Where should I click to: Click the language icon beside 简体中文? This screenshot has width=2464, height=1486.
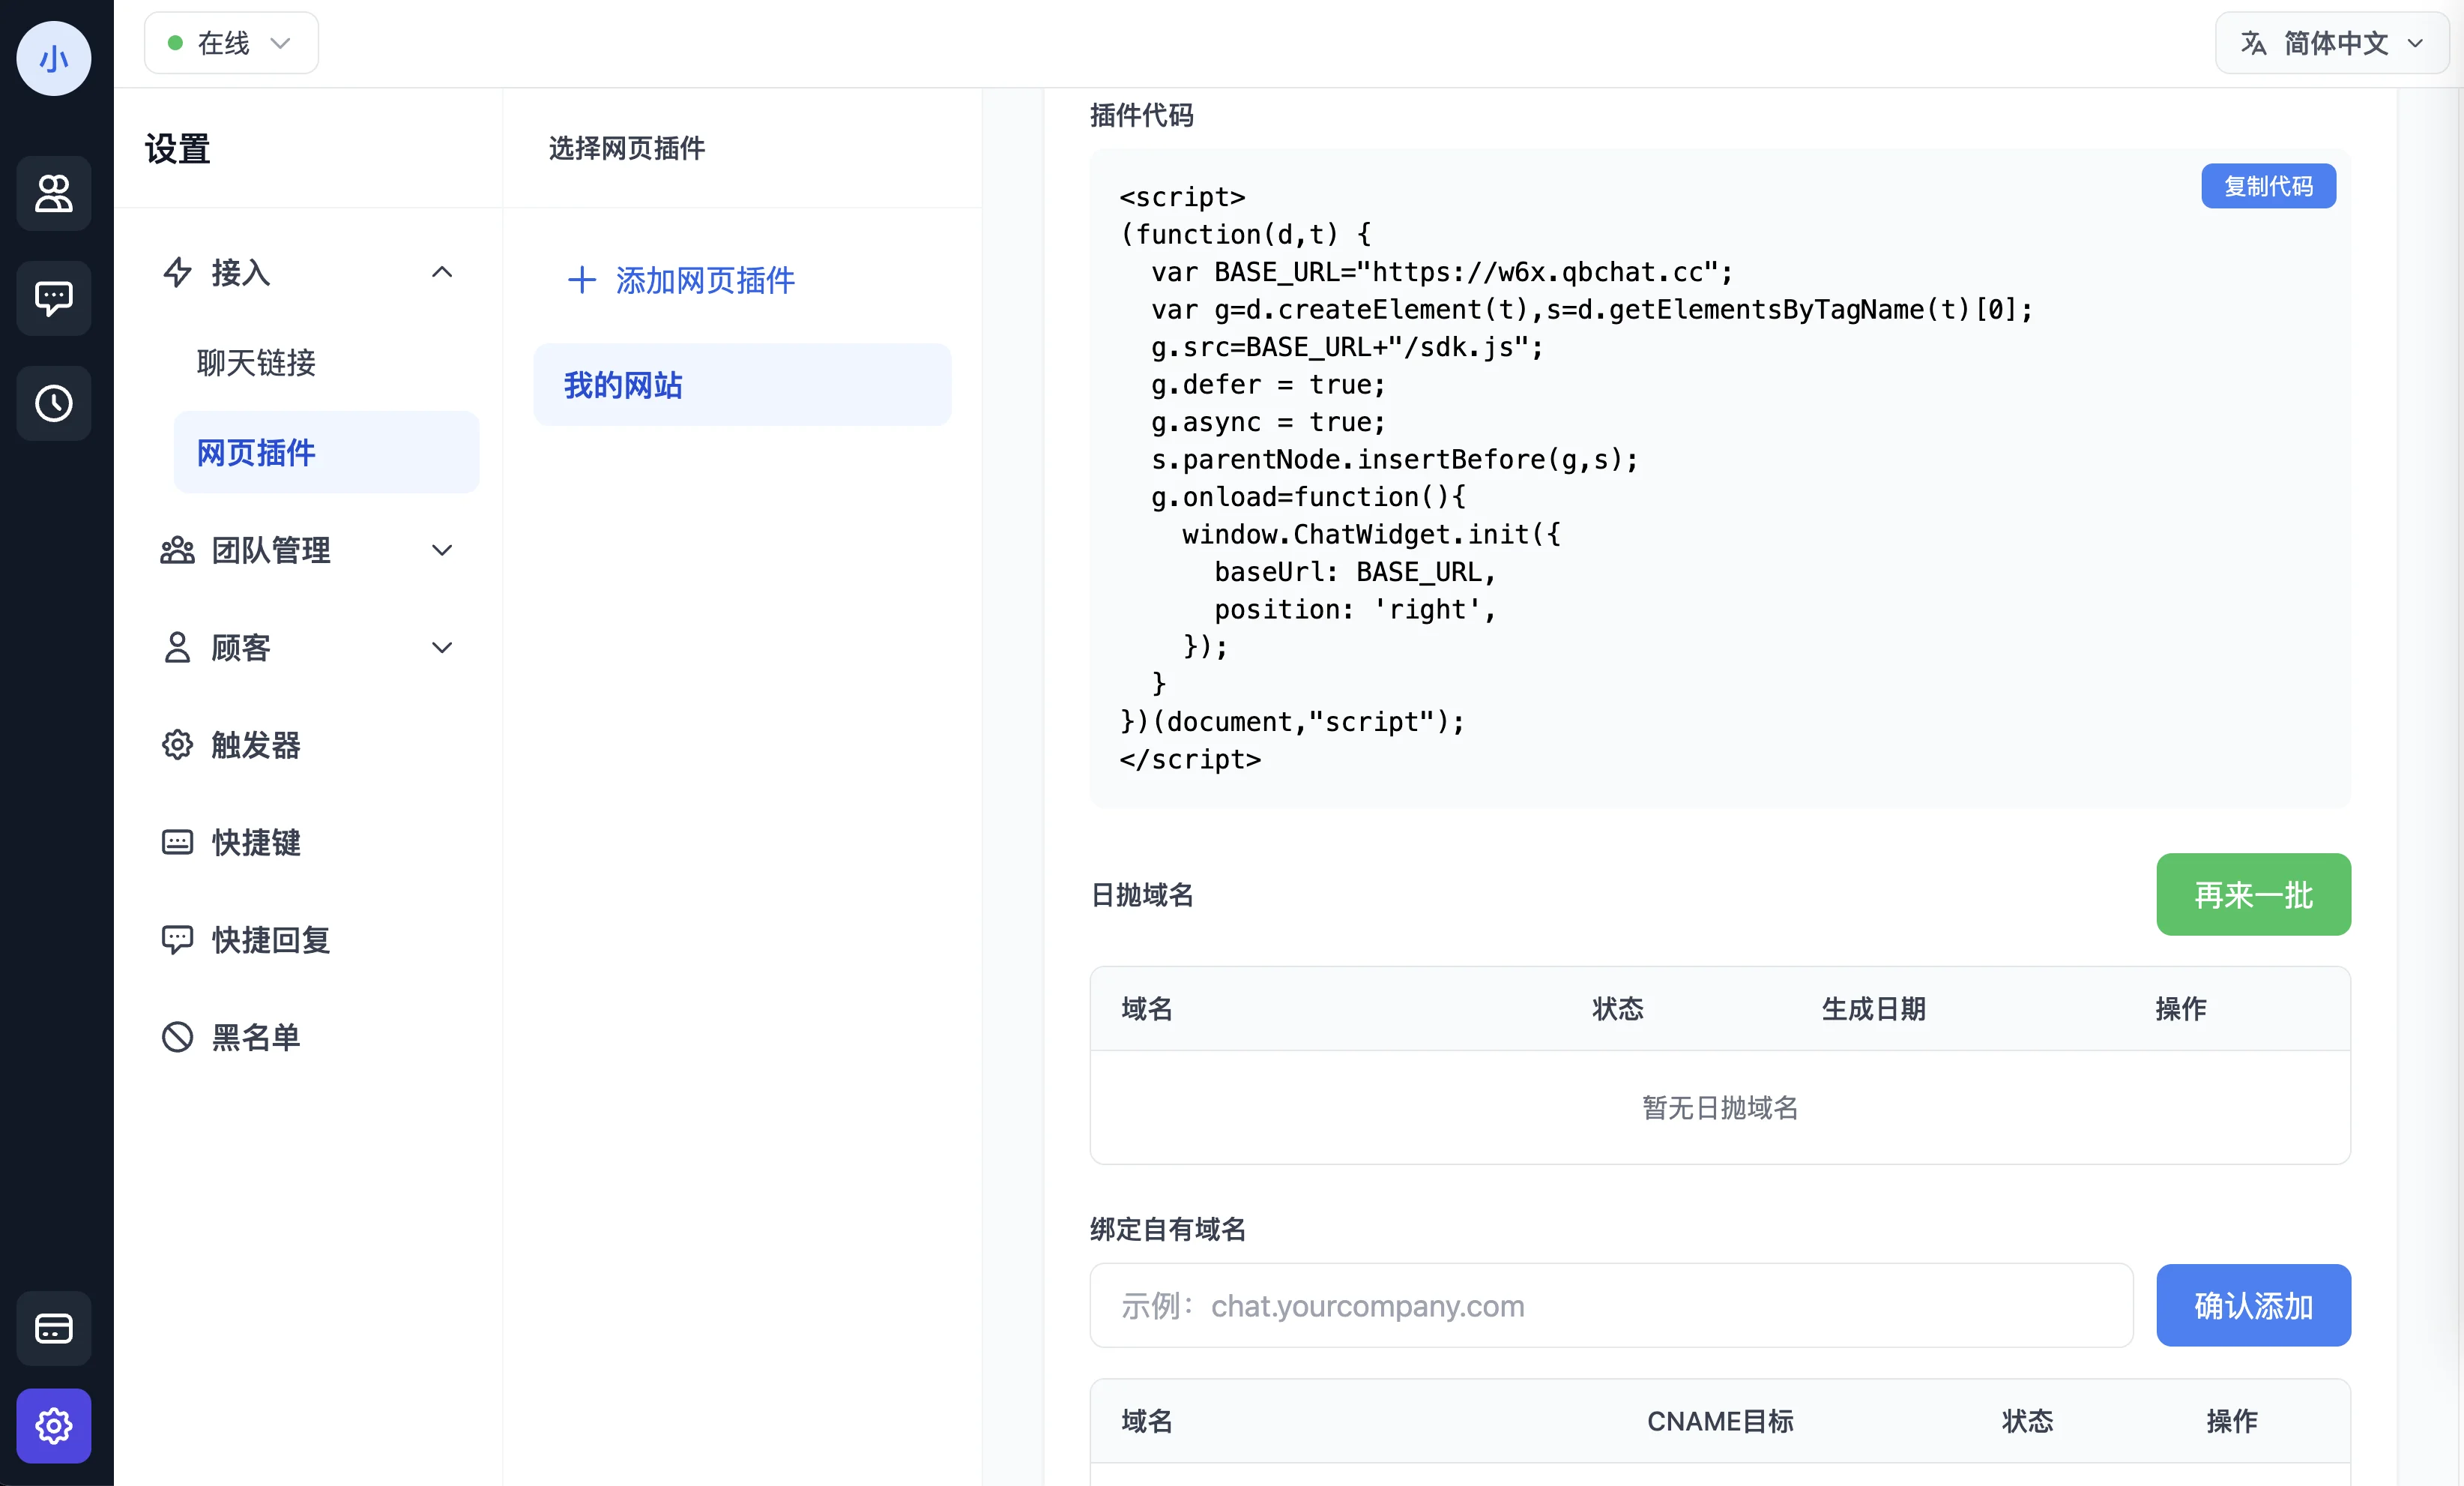coord(2255,43)
